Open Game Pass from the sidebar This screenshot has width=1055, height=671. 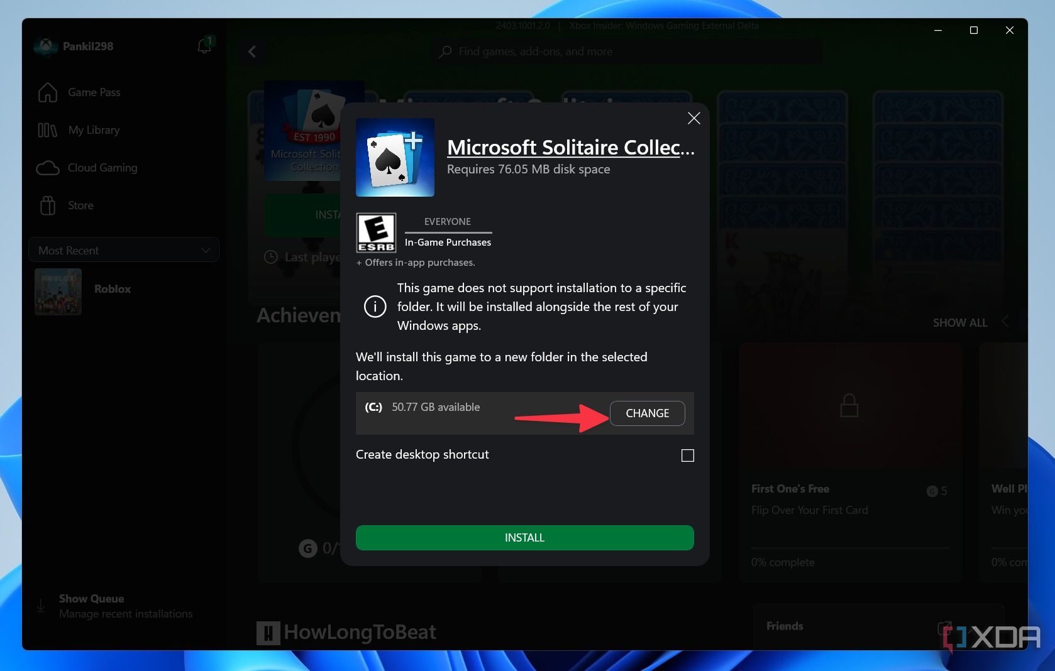click(94, 92)
